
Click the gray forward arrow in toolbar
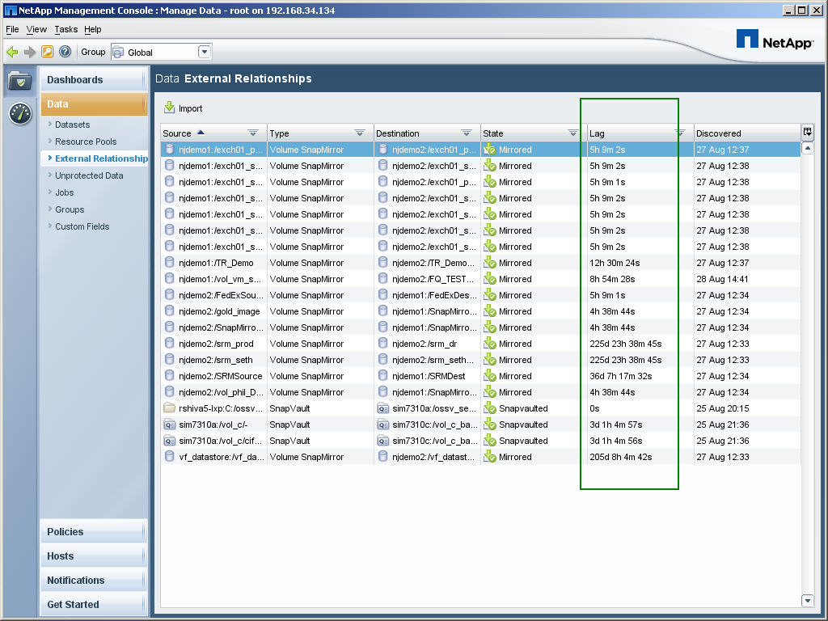pyautogui.click(x=30, y=52)
